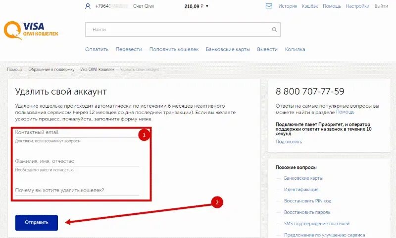This screenshot has height=238, width=396.
Task: Click Обращение в поддержку breadcrumb
Action: [x=51, y=69]
